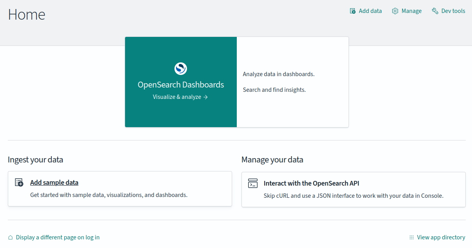Screen dimensions: 472x248
Task: Click the Home page title
Action: pyautogui.click(x=26, y=15)
